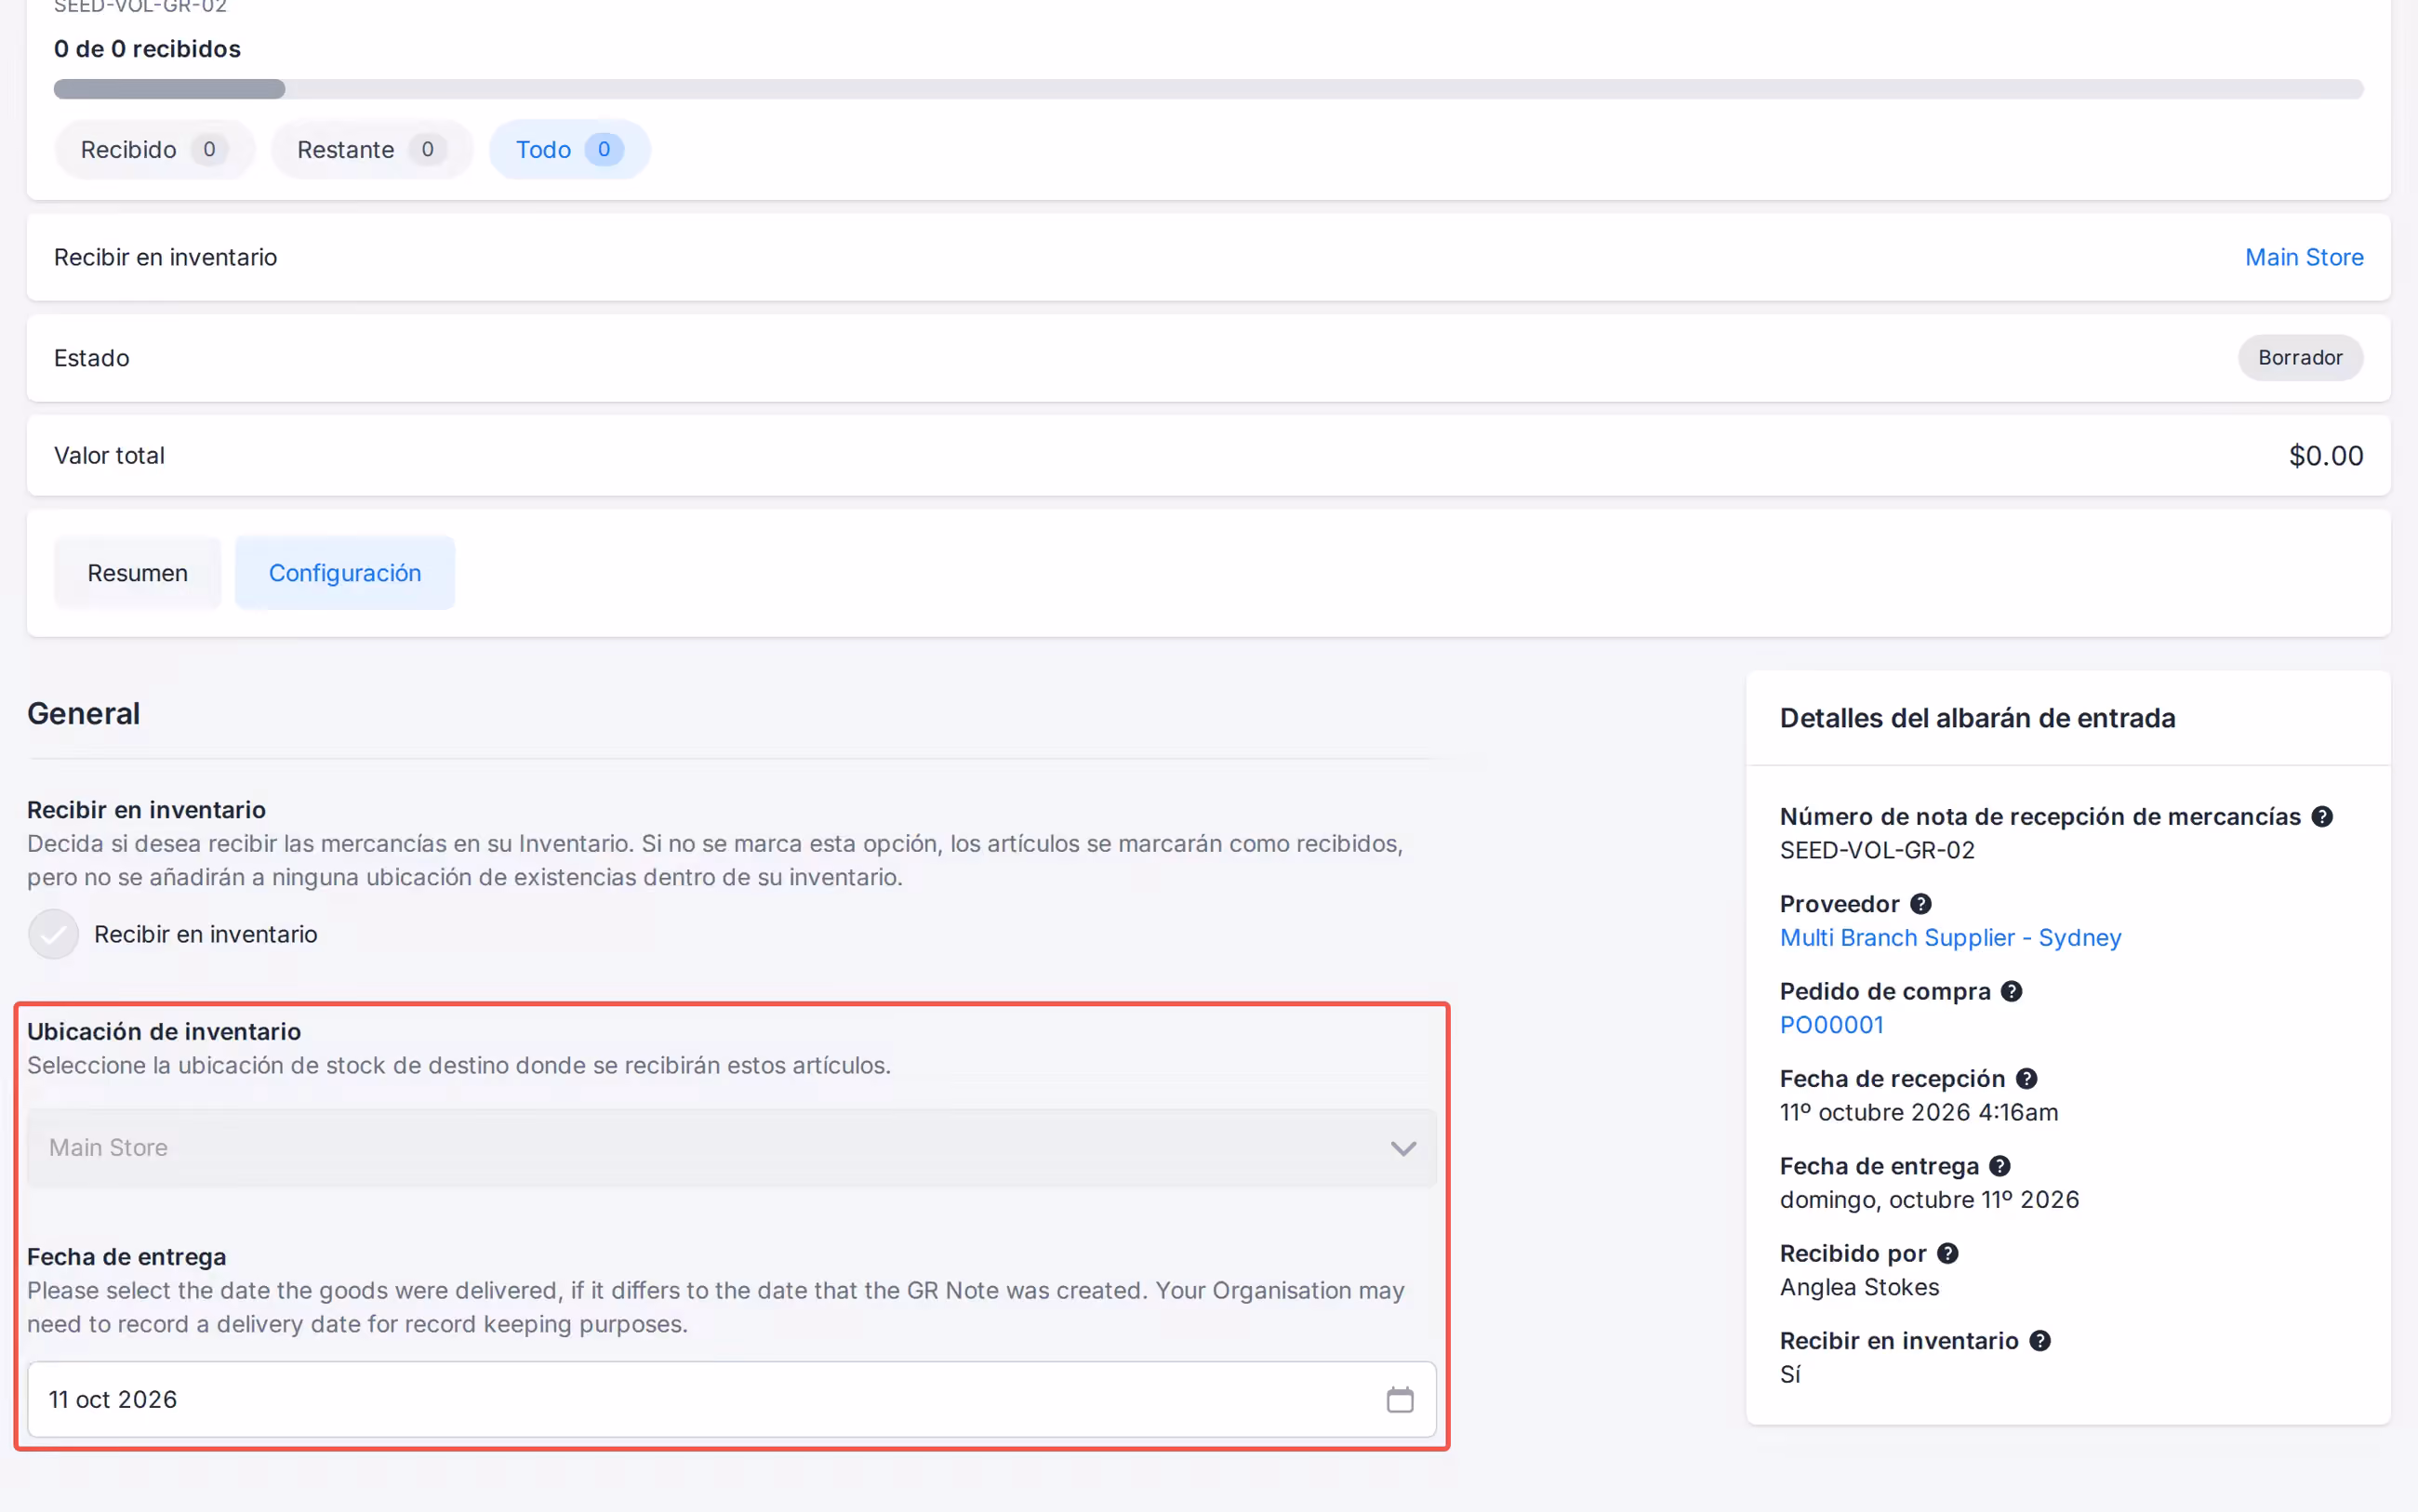Select the Configuración tab
The image size is (2418, 1512).
pos(345,573)
